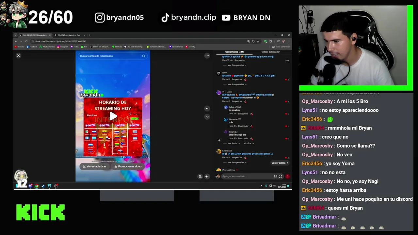Open the TikFinity bookmark
418x235 pixels.
[x=190, y=47]
